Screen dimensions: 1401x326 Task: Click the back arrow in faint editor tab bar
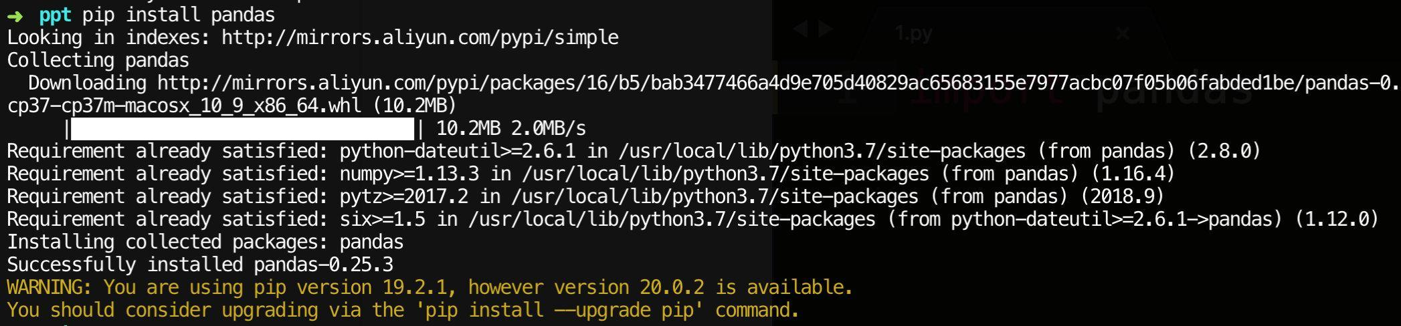click(x=800, y=29)
